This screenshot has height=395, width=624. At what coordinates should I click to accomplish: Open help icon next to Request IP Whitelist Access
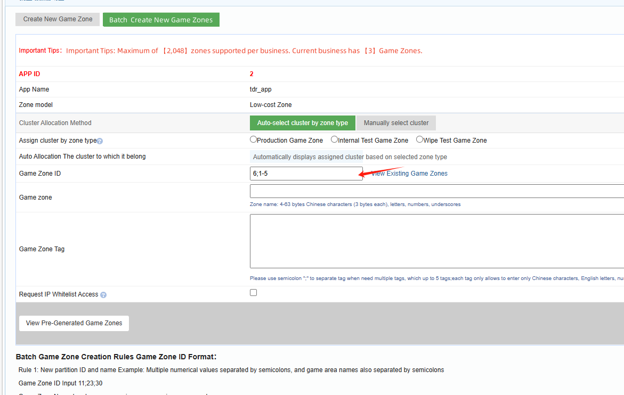coord(103,294)
